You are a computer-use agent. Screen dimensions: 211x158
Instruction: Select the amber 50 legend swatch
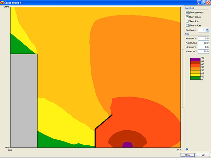195,72
